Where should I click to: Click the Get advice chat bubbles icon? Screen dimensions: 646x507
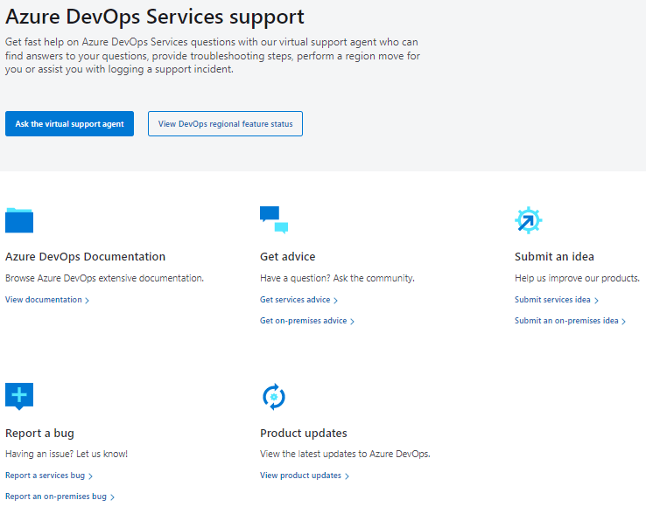point(274,219)
